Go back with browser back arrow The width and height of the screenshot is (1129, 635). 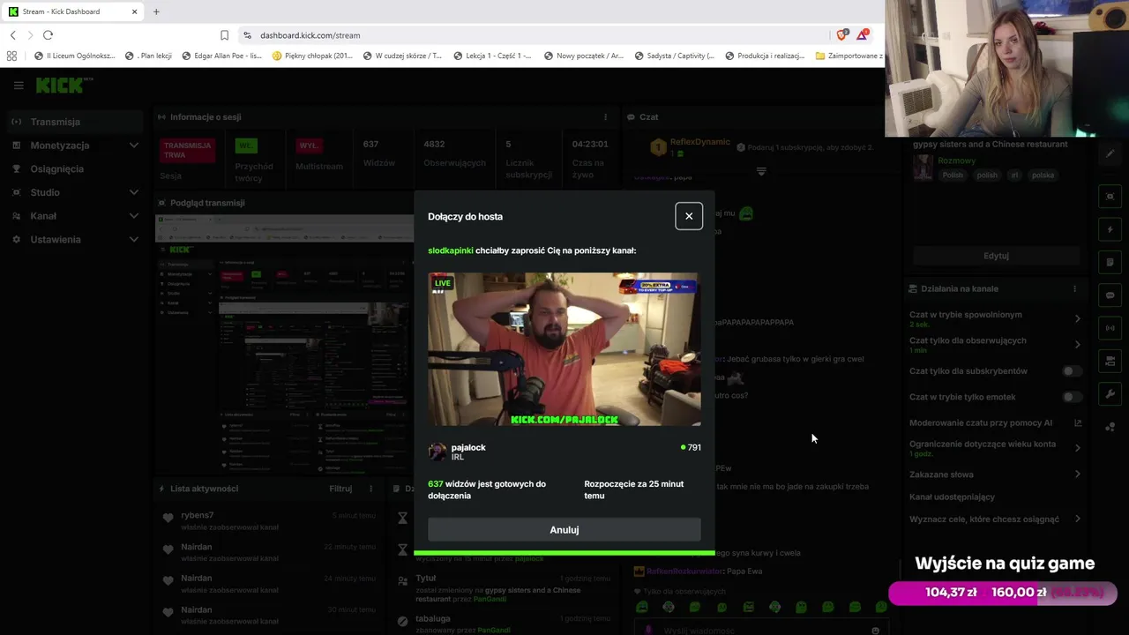click(x=12, y=35)
